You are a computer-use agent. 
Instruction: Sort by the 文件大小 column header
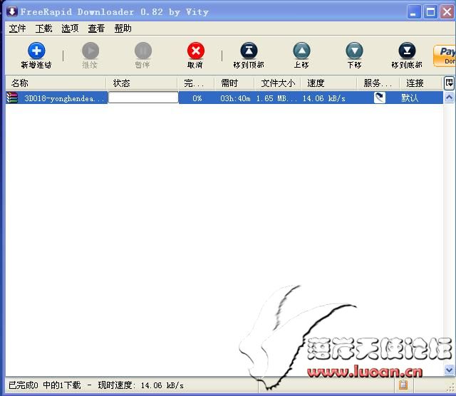pyautogui.click(x=277, y=83)
